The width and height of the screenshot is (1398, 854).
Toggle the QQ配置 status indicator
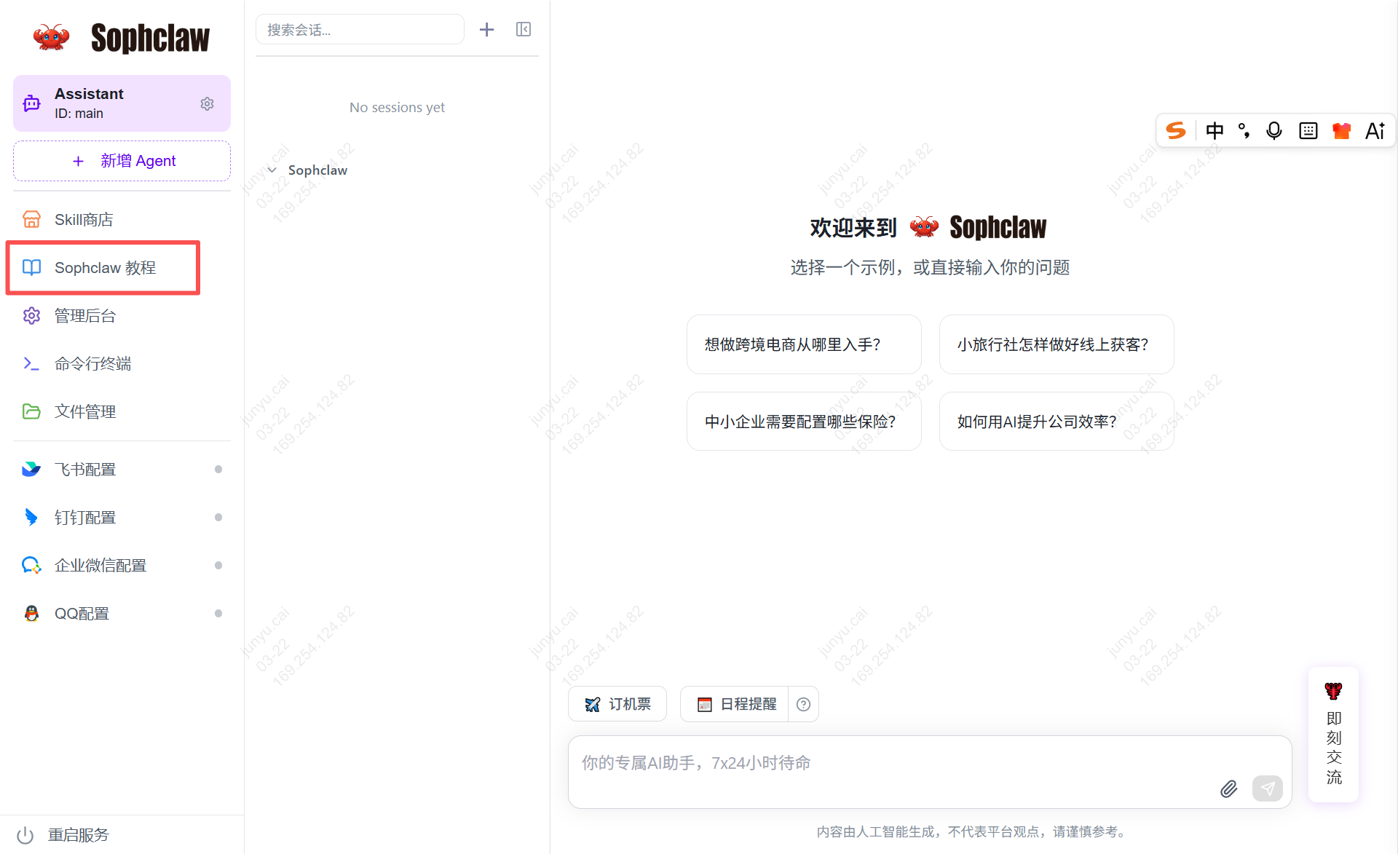(x=218, y=614)
